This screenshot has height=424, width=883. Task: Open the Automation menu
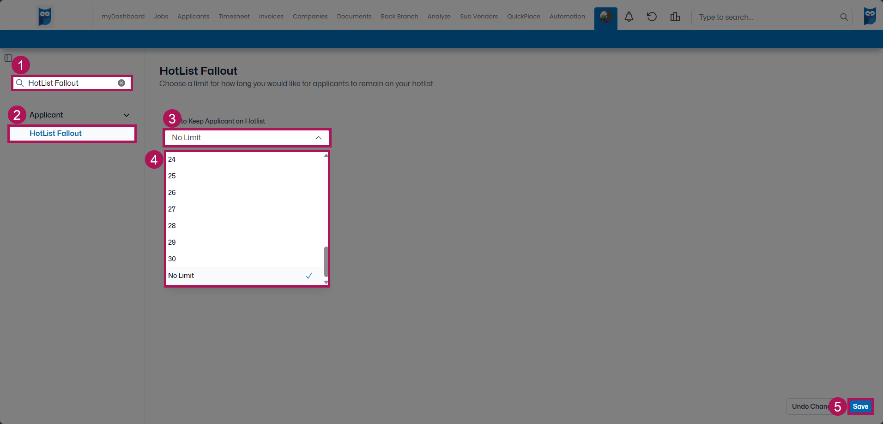point(567,17)
